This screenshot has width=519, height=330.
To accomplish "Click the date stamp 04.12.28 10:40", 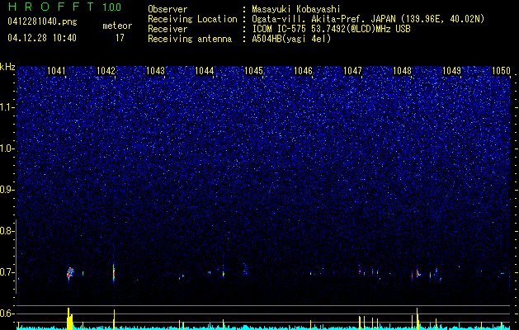I will click(42, 38).
